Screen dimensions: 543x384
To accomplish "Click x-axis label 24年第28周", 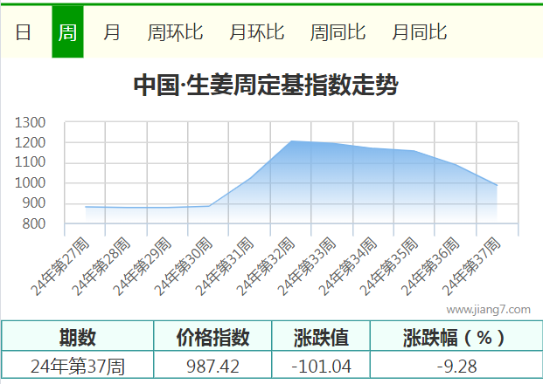I will tap(101, 267).
